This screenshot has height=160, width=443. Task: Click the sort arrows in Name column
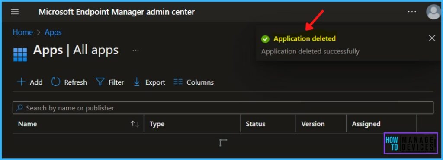pos(135,124)
